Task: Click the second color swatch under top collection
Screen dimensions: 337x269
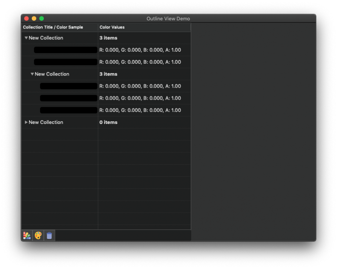Action: 65,62
